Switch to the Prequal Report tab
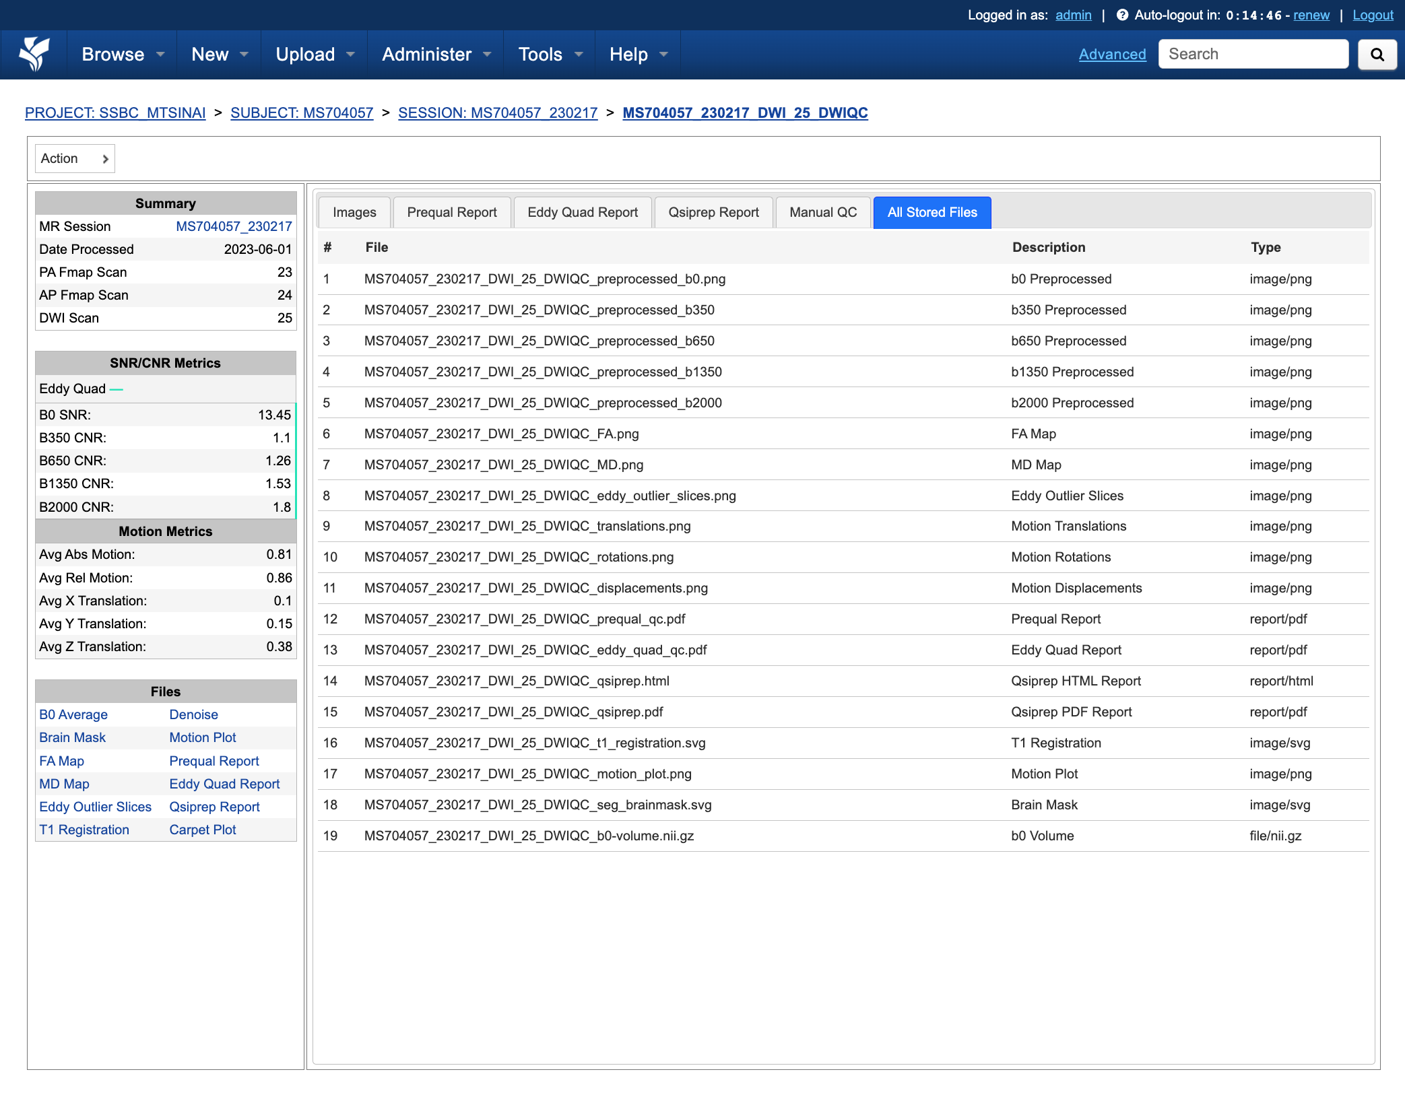 pos(452,212)
